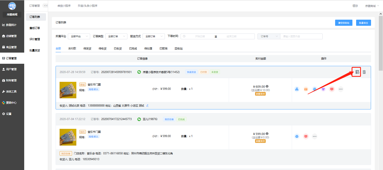Open 订单管理 in the sidebar
Viewport: 383px width, 170px height.
12,58
